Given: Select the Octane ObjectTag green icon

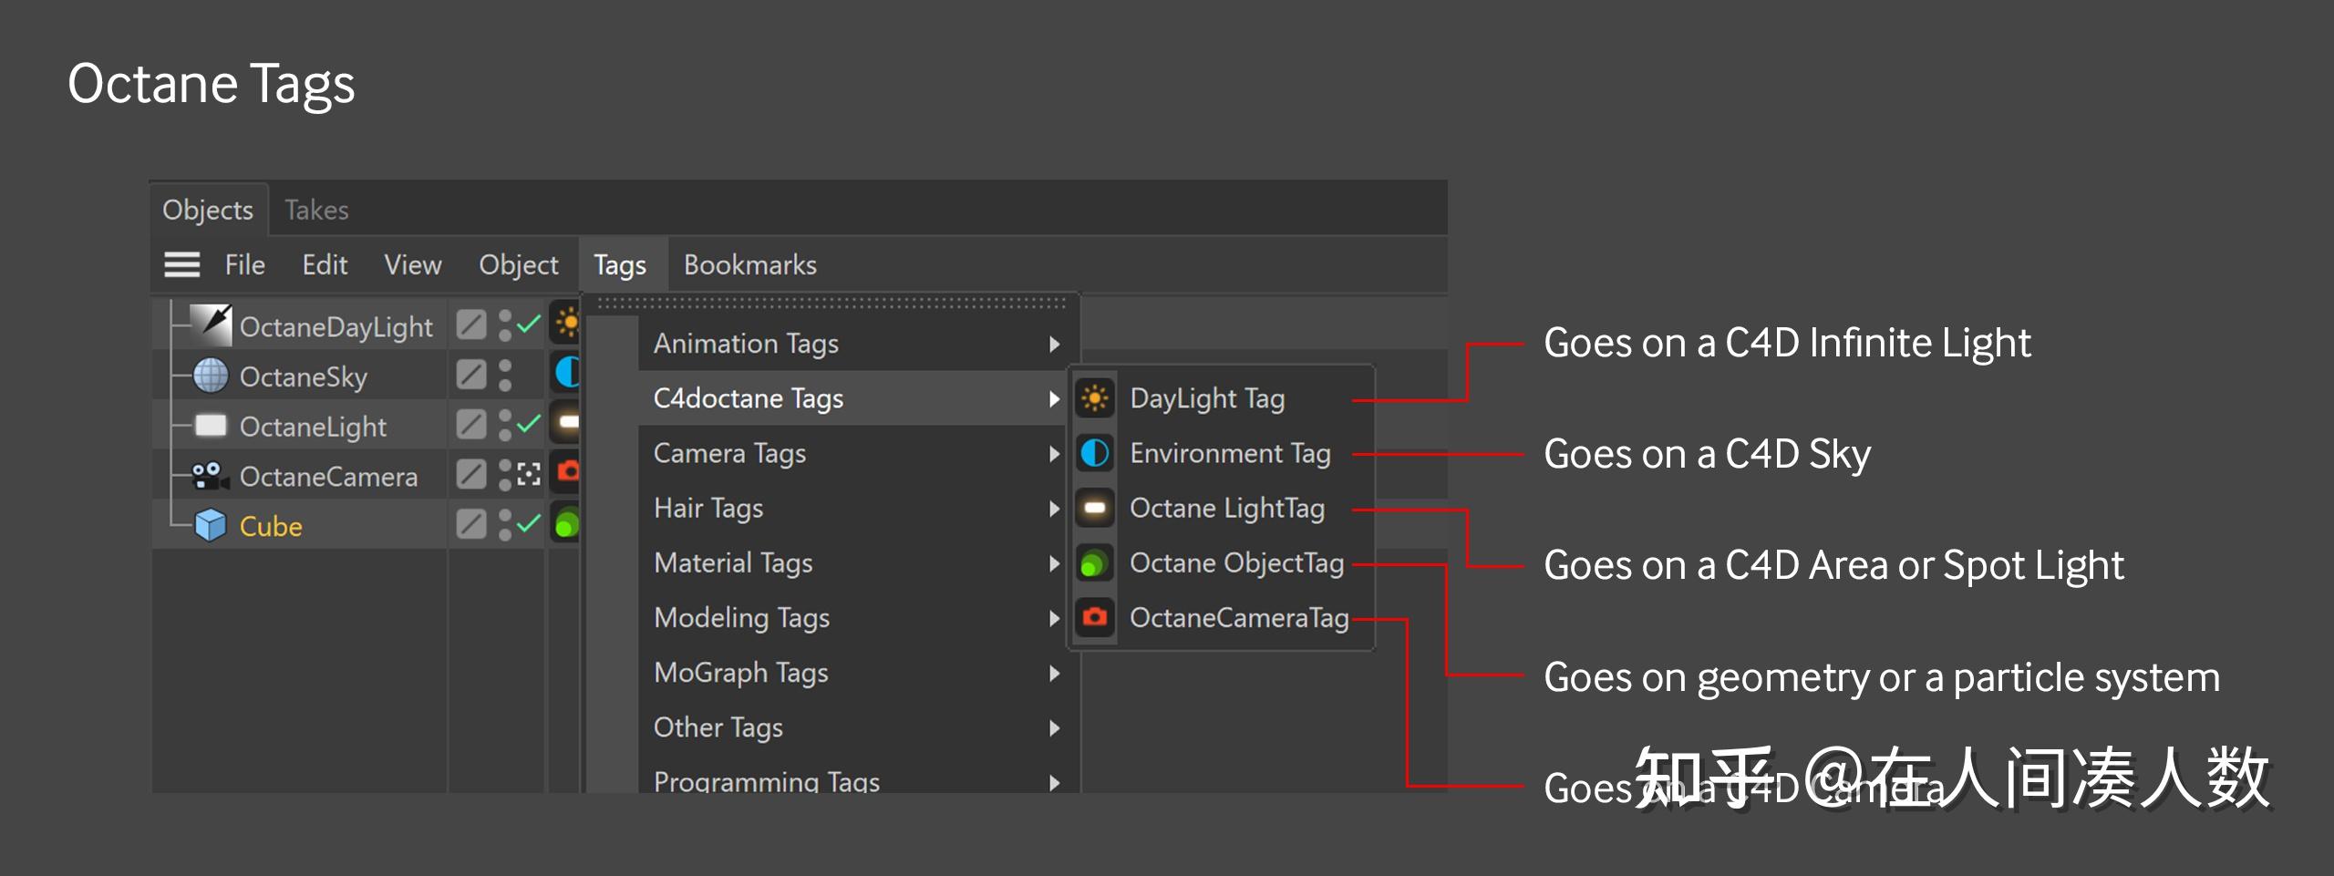Looking at the screenshot, I should [1094, 563].
